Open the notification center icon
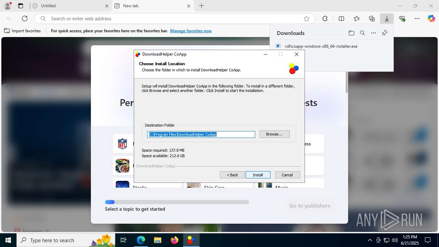439x247 pixels. (x=428, y=240)
